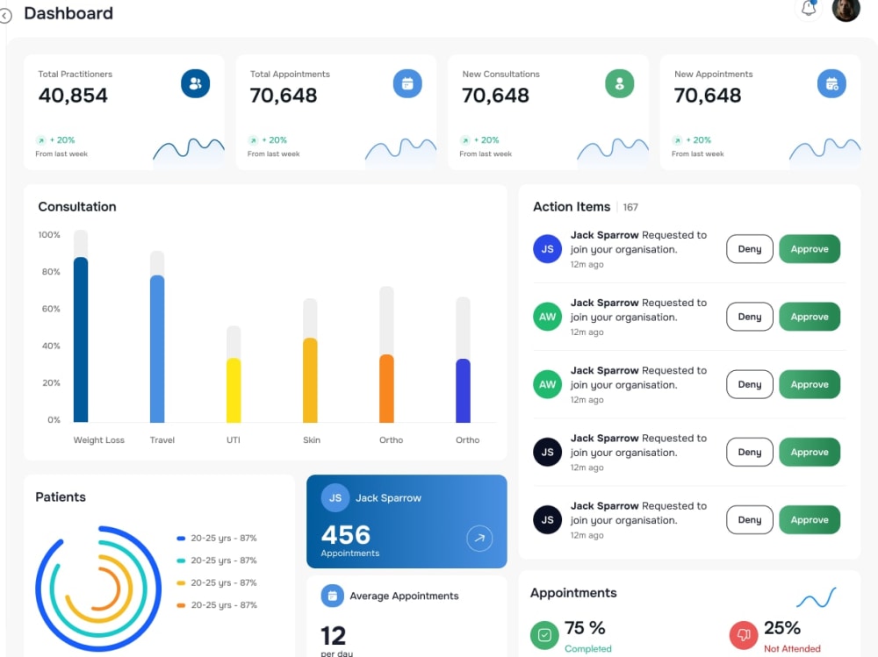Image resolution: width=878 pixels, height=657 pixels.
Task: Click the orange legend swatch in Patients
Action: [x=181, y=605]
